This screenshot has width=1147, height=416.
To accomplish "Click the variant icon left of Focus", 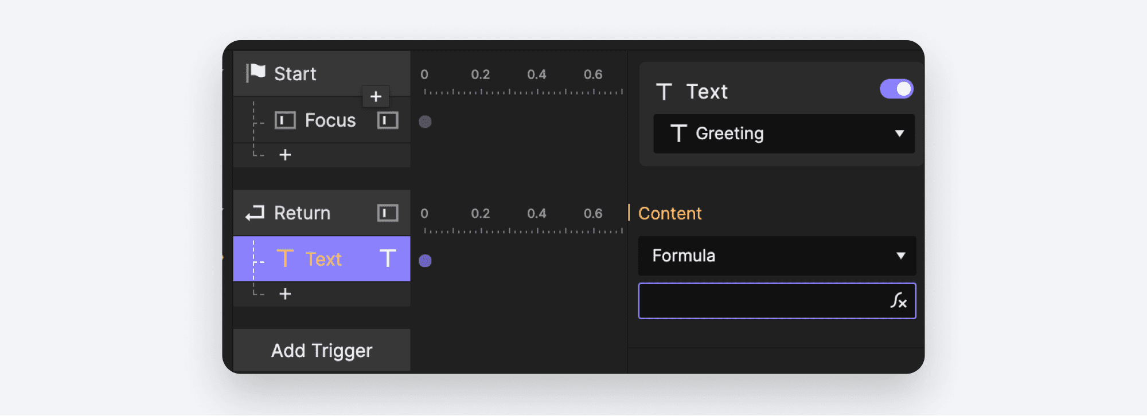I will click(x=286, y=120).
